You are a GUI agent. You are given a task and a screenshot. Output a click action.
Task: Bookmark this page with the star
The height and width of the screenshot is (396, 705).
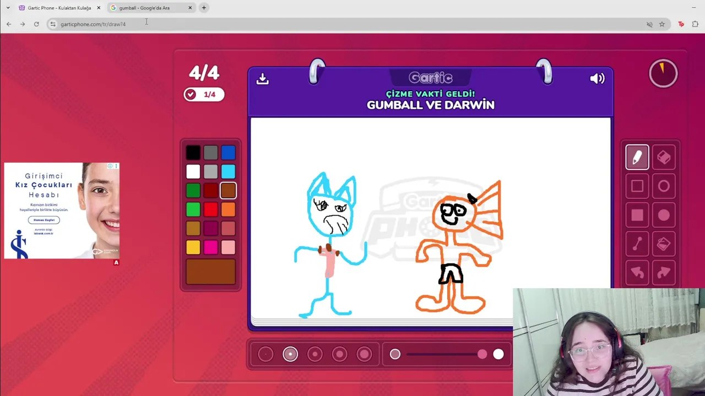(662, 24)
